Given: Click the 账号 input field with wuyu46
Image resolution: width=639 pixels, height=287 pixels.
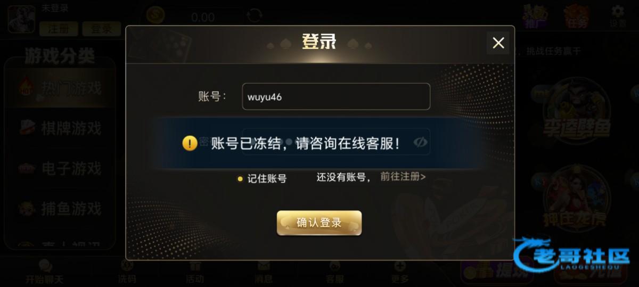Looking at the screenshot, I should coord(336,96).
